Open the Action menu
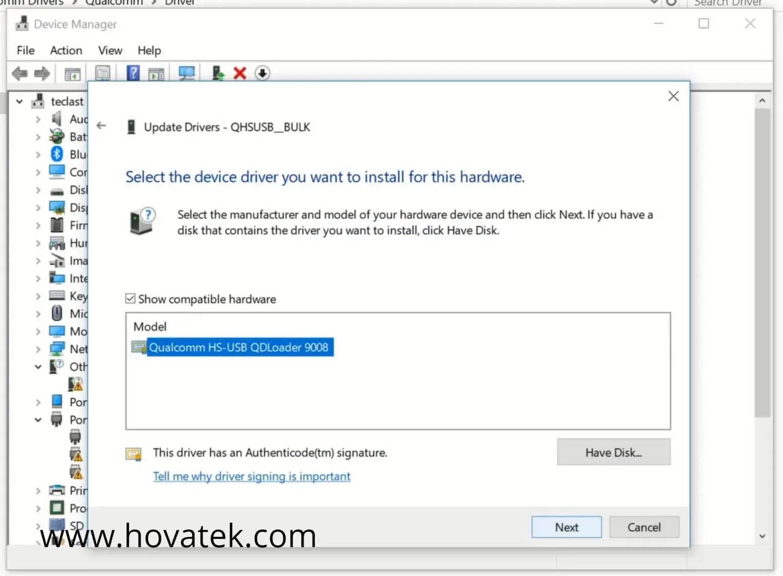 66,50
